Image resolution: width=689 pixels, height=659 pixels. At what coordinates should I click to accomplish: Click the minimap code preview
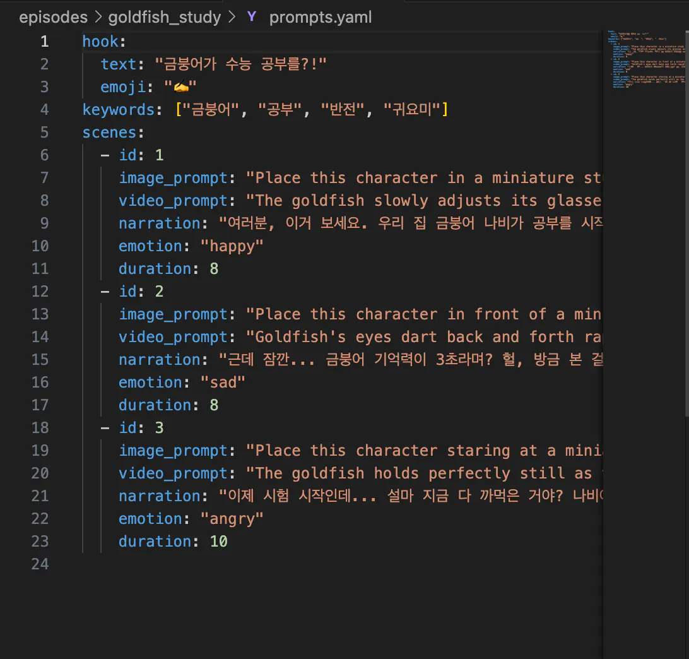pos(644,59)
